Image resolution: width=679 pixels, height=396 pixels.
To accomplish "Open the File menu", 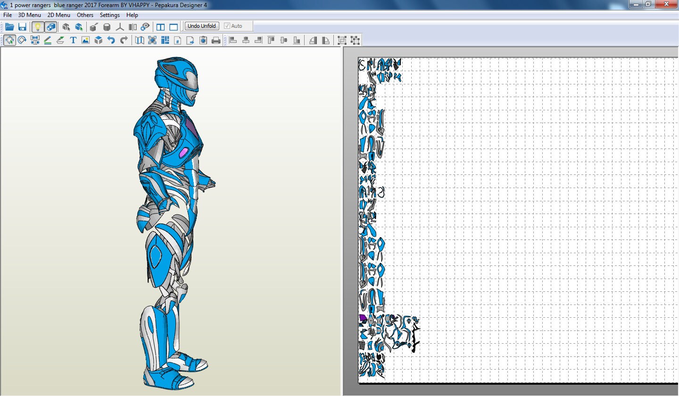I will point(8,15).
